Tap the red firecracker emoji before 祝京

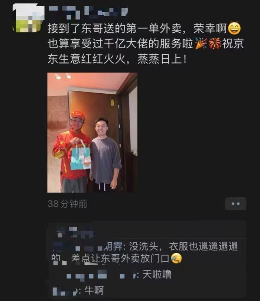point(215,43)
